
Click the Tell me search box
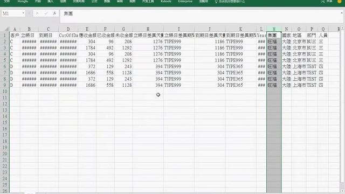tap(230, 1)
